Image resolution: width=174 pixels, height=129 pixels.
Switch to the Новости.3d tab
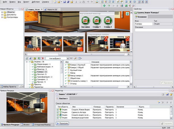click(52, 9)
